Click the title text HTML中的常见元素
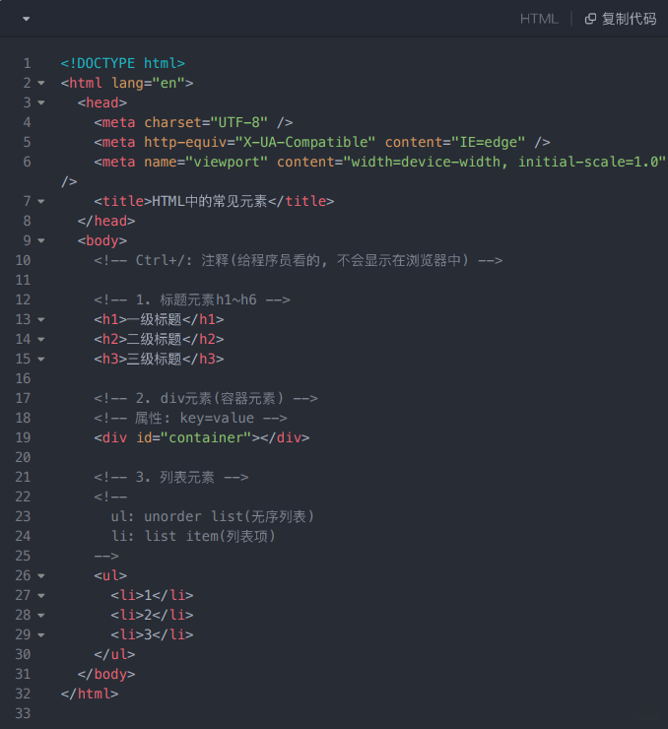 [x=210, y=201]
